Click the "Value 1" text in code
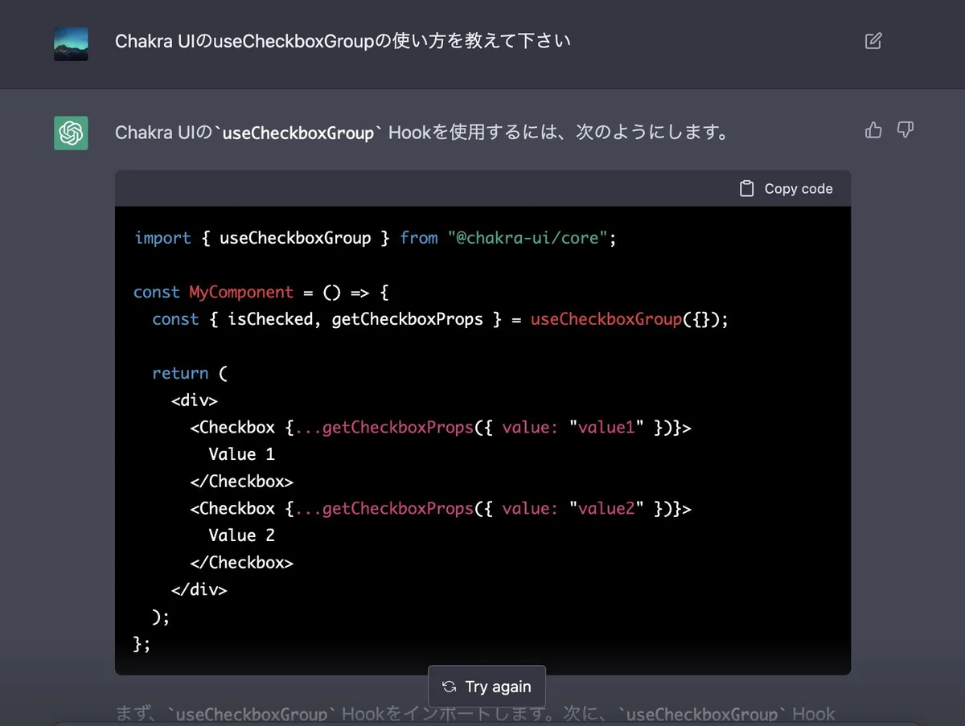 pyautogui.click(x=241, y=454)
